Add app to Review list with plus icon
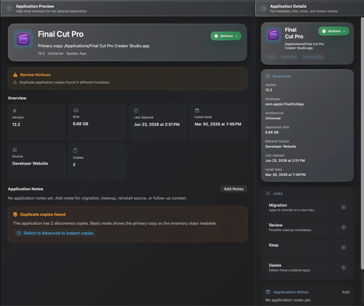This screenshot has height=306, width=364. pos(343,227)
